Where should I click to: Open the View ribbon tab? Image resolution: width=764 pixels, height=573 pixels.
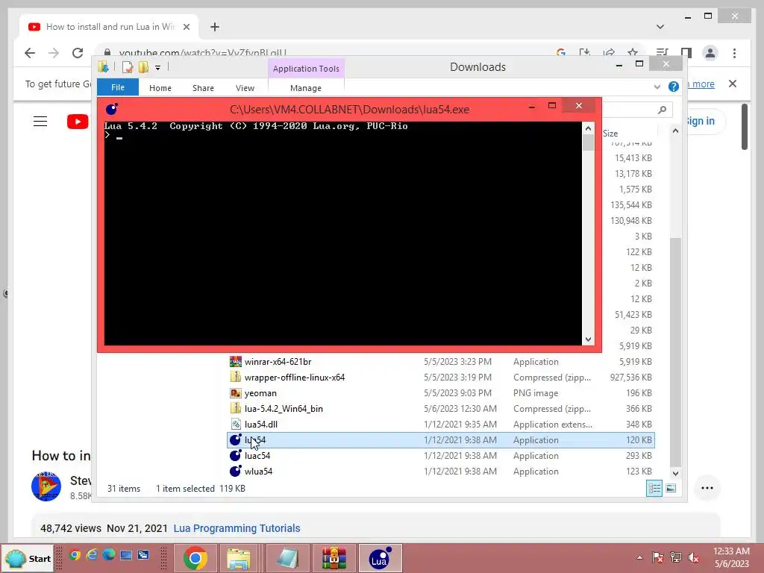pyautogui.click(x=245, y=88)
